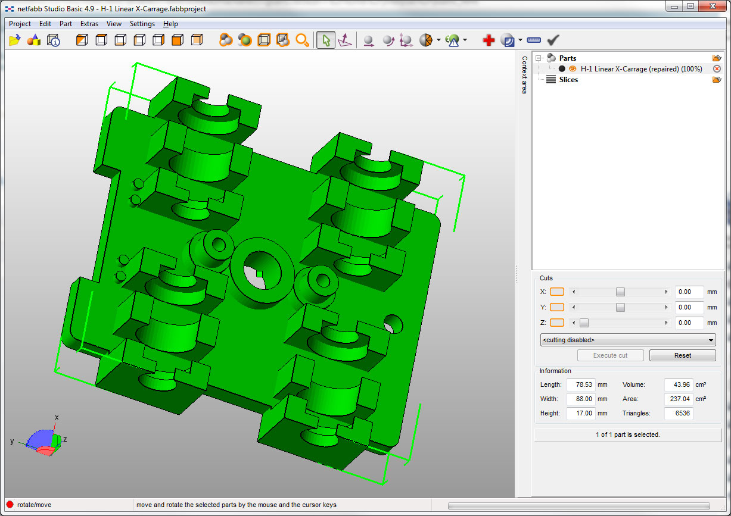
Task: Click the red cross repair tool icon
Action: pyautogui.click(x=489, y=40)
